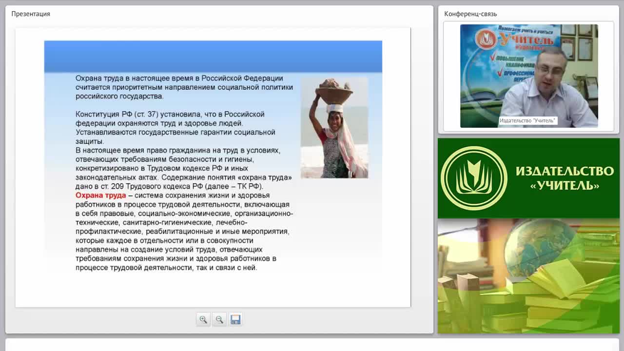Screen dimensions: 624x351
Task: Click the presenter's webcam video feed
Action: pyautogui.click(x=529, y=76)
